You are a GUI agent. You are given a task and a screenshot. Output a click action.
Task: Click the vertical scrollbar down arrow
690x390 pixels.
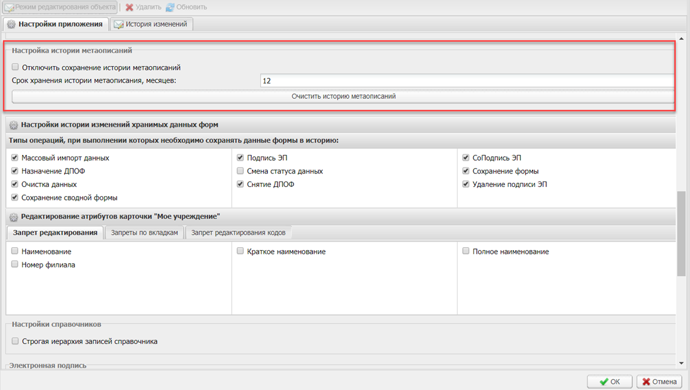click(x=681, y=363)
